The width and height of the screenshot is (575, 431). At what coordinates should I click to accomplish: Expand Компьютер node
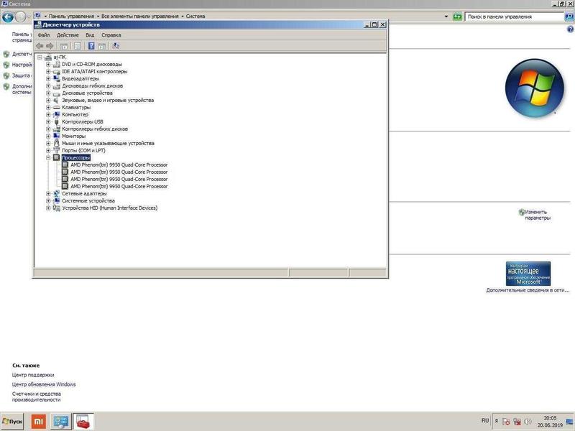48,114
